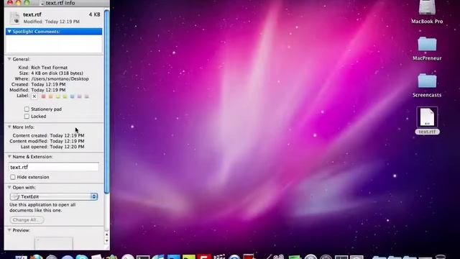The width and height of the screenshot is (460, 259).
Task: Click the '4 KB' size in header
Action: [x=94, y=14]
